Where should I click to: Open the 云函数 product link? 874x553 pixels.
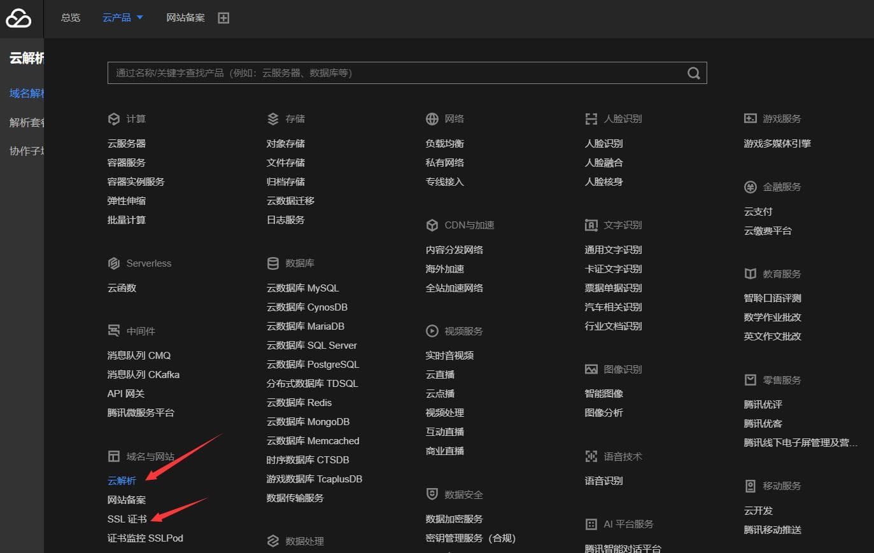(122, 288)
